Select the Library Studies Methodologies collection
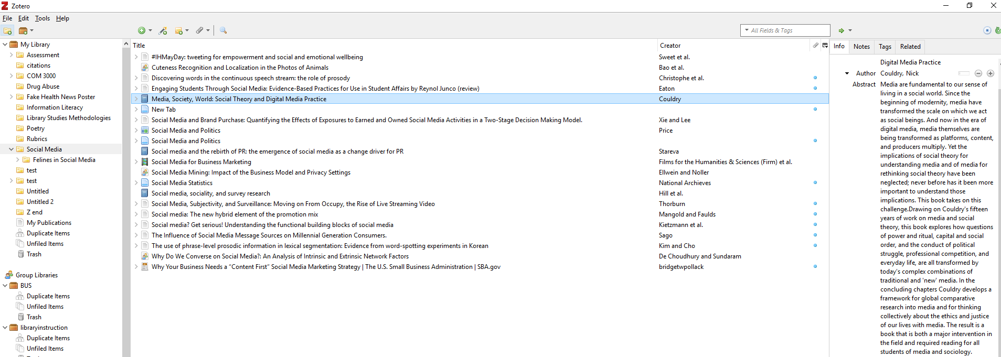 tap(68, 118)
